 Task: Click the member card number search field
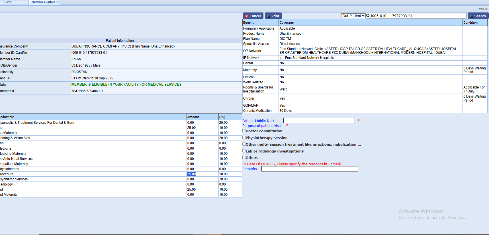[x=418, y=16]
